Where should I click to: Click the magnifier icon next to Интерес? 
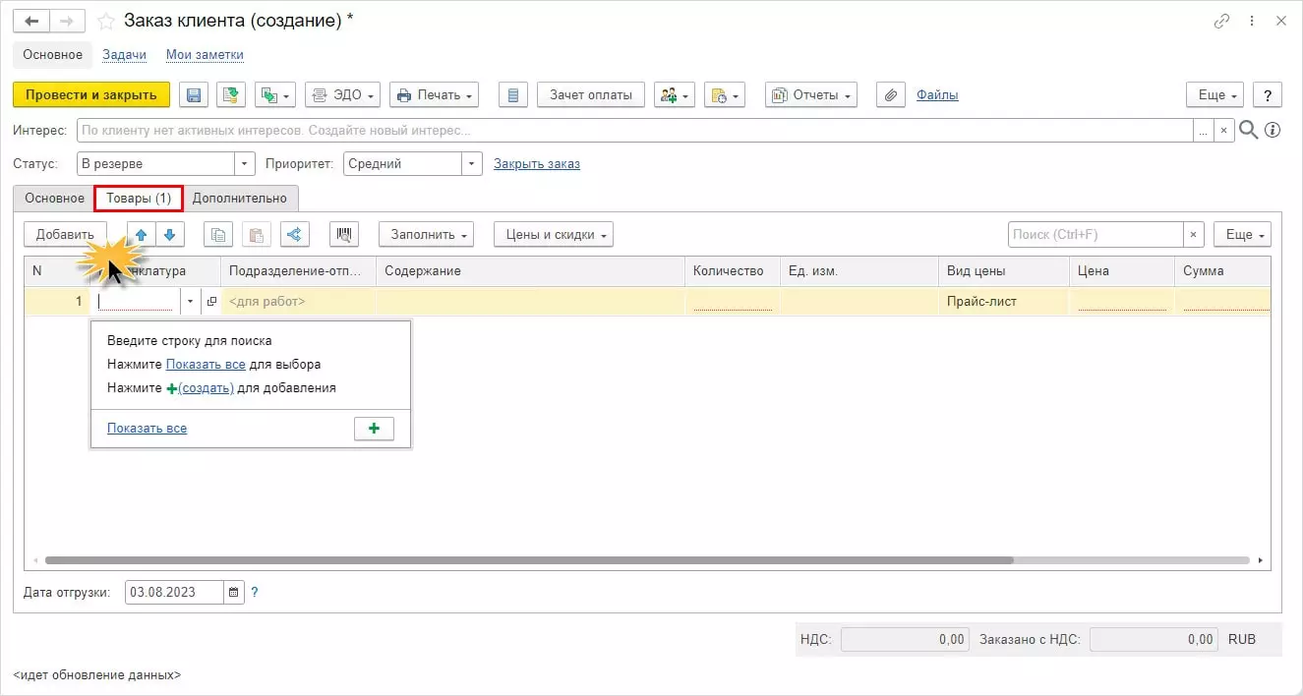(x=1249, y=130)
